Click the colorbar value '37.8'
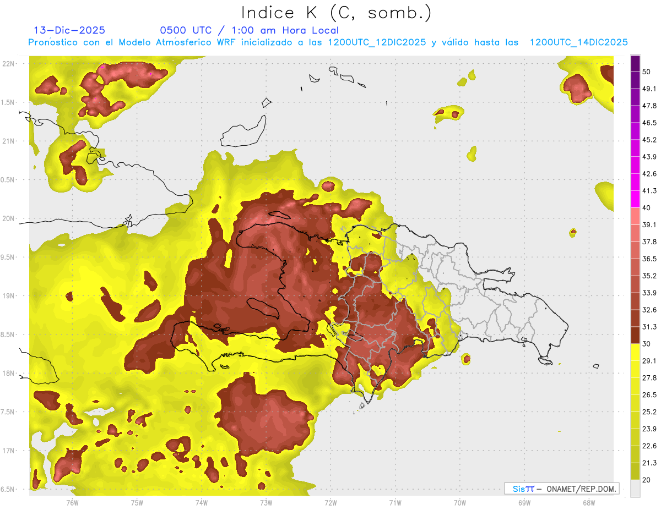This screenshot has width=661, height=510. (649, 242)
